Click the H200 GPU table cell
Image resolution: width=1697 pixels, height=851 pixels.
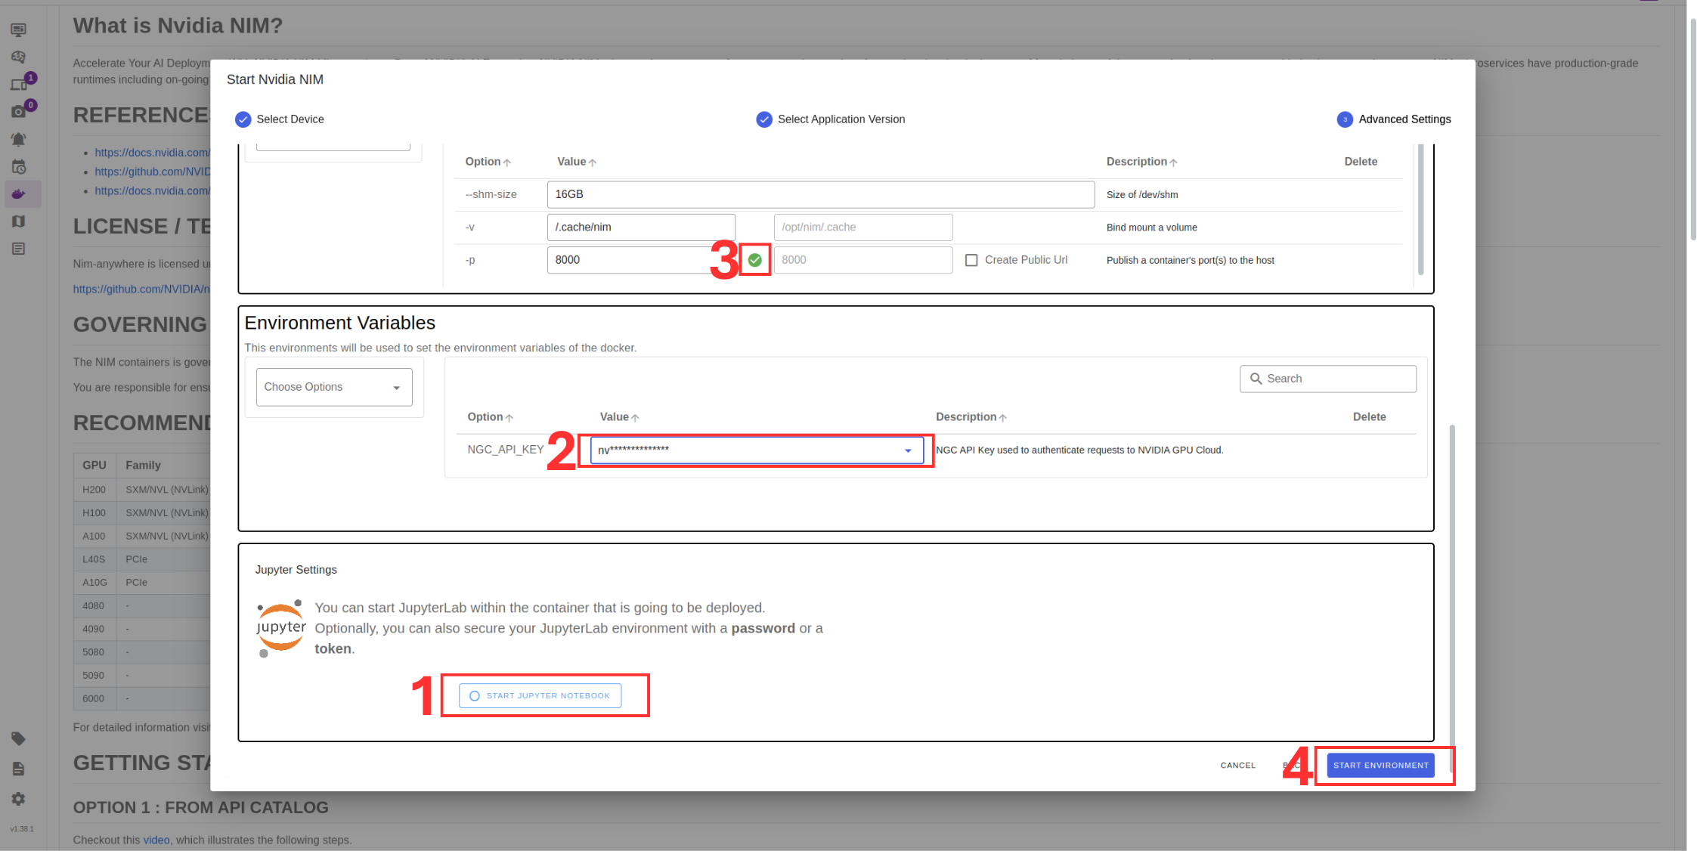(x=94, y=490)
